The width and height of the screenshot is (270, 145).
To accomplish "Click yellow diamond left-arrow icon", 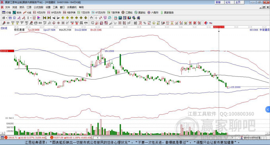I will [63, 18].
